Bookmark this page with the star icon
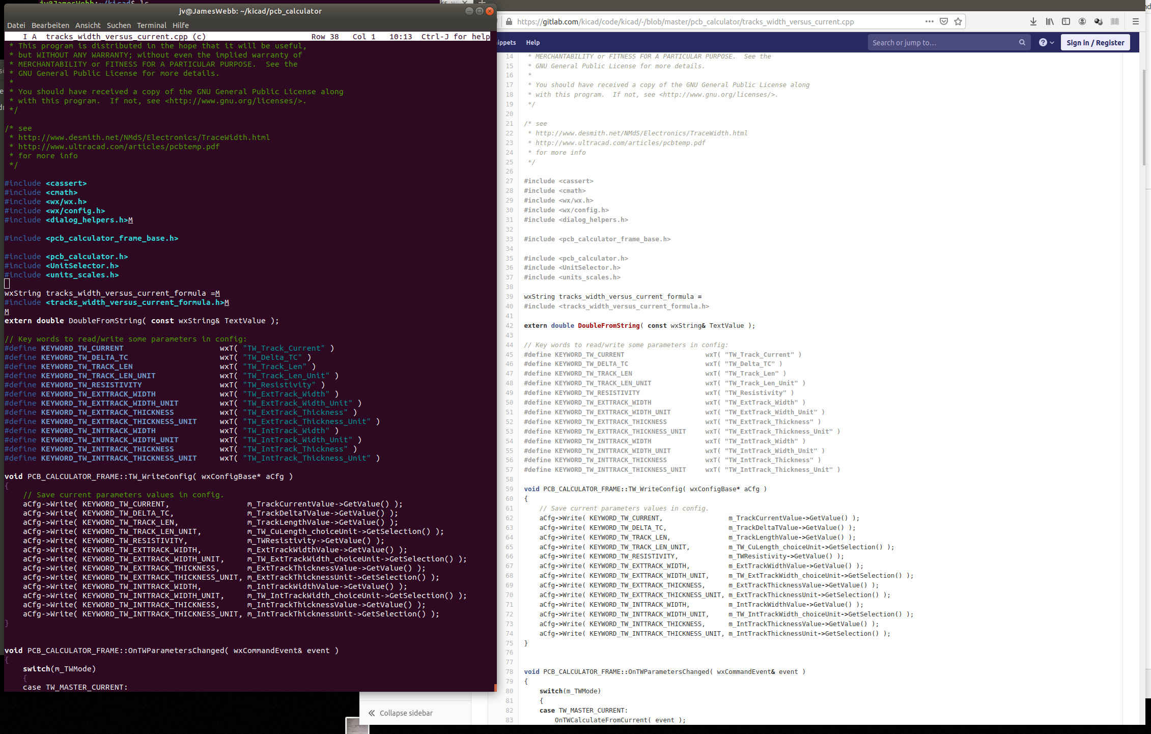Image resolution: width=1151 pixels, height=734 pixels. click(x=958, y=21)
